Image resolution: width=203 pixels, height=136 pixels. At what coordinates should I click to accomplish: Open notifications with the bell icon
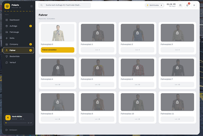click(187, 5)
